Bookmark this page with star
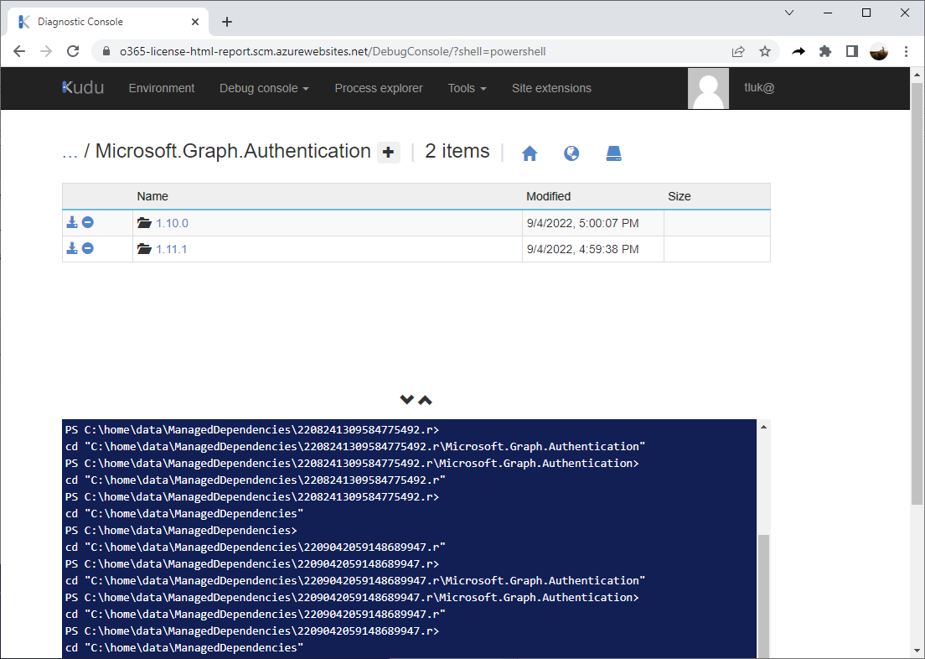The image size is (925, 659). pyautogui.click(x=765, y=51)
